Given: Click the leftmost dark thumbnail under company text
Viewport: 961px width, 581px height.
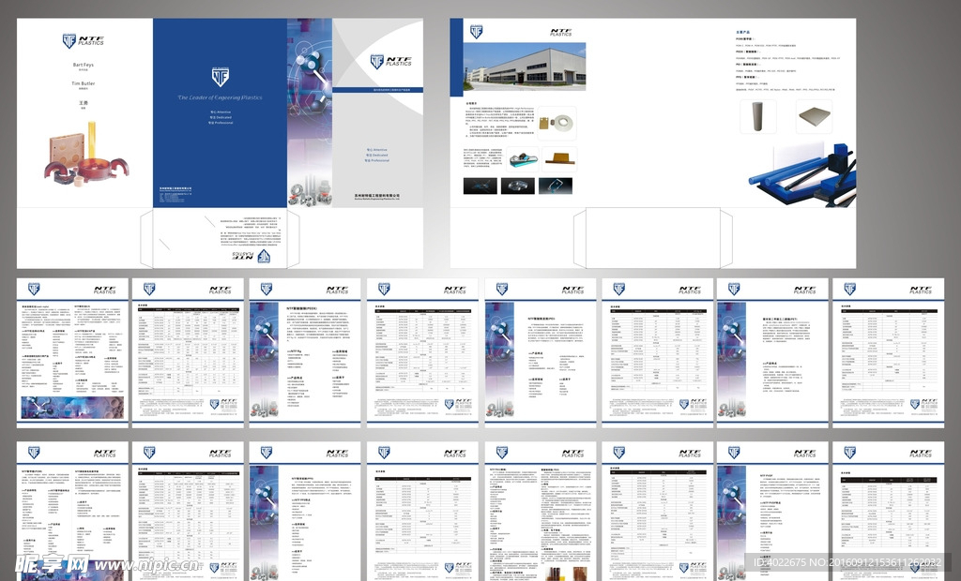Looking at the screenshot, I should coord(481,186).
